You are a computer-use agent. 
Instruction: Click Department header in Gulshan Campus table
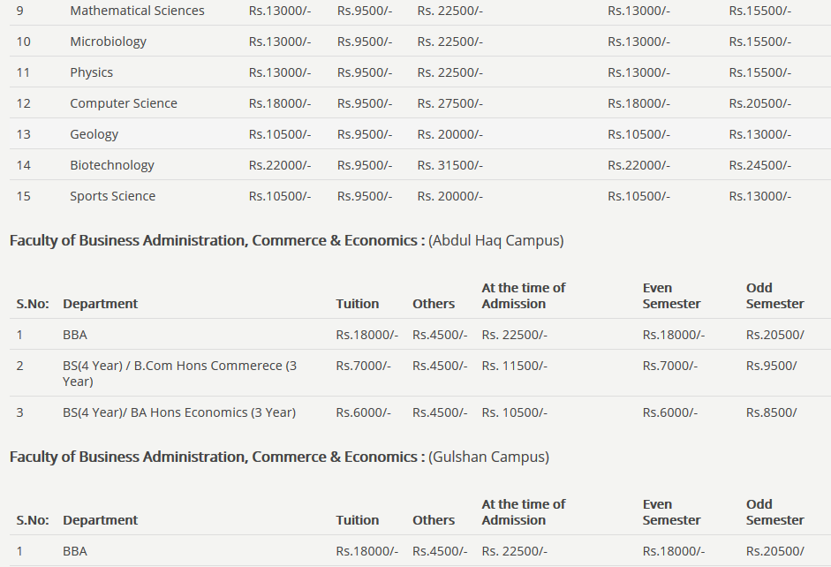[x=100, y=520]
